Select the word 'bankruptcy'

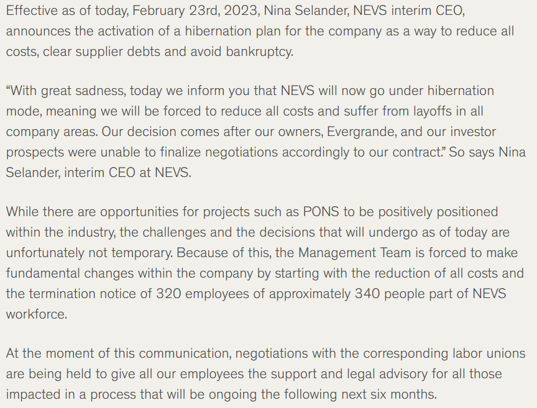(x=259, y=52)
